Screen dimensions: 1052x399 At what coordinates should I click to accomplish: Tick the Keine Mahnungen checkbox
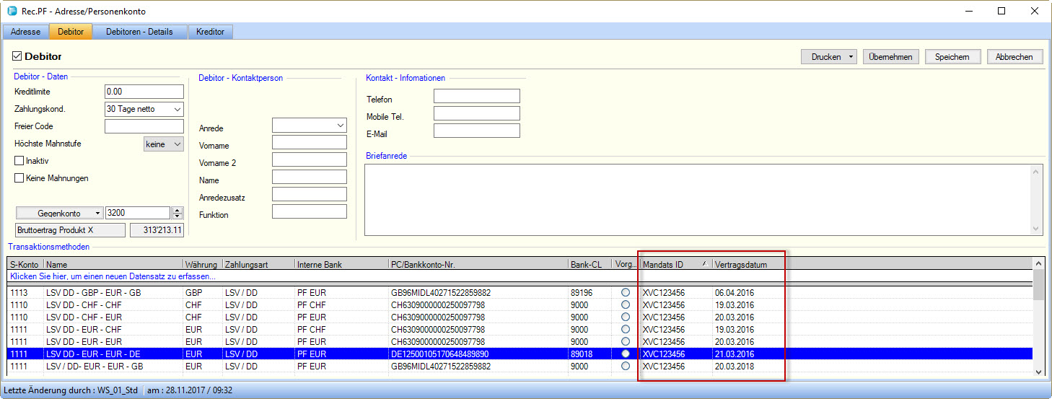[x=19, y=178]
